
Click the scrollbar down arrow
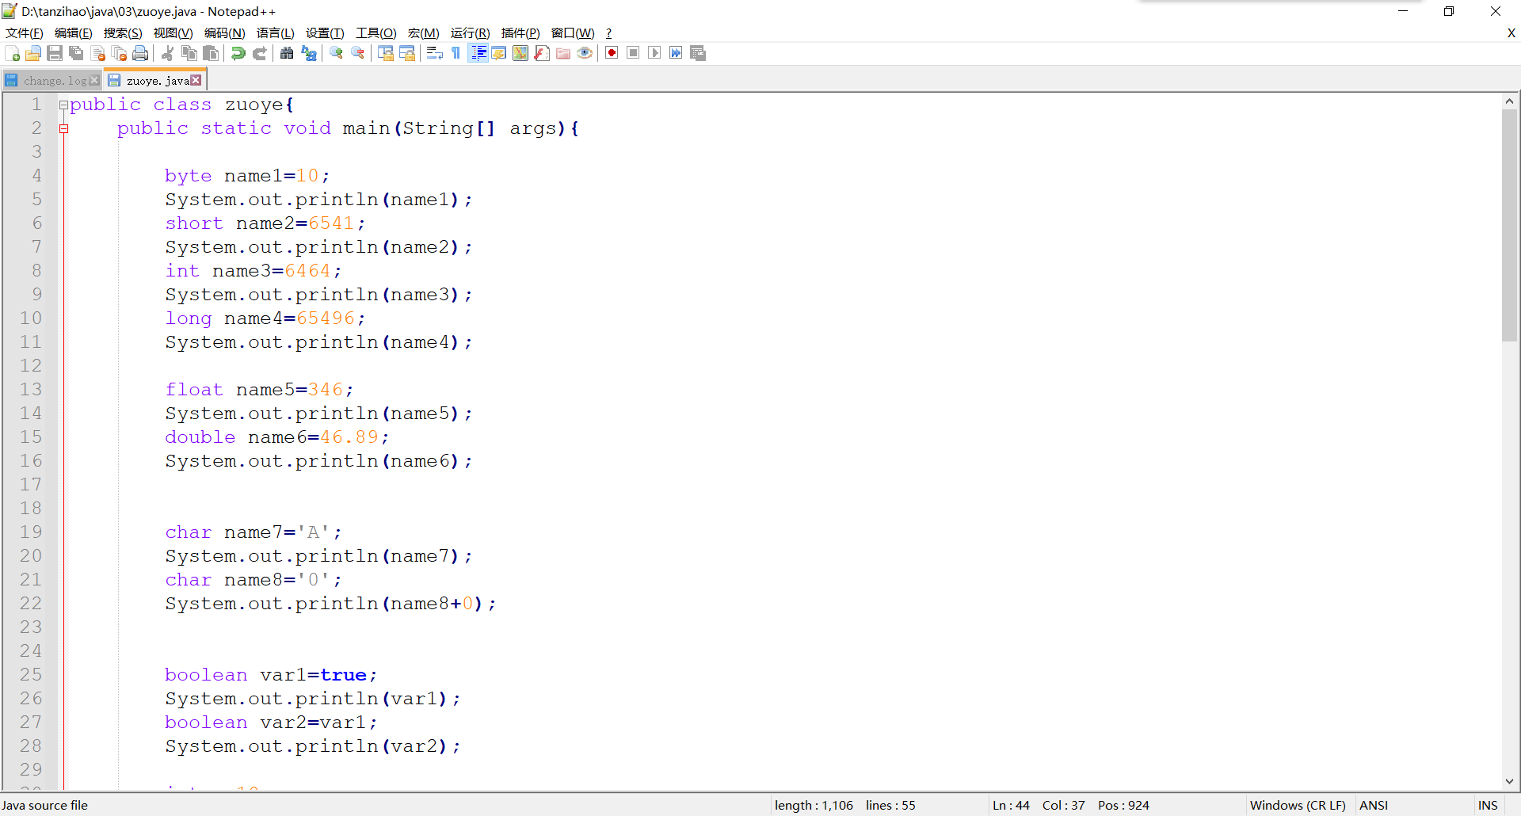pos(1509,781)
